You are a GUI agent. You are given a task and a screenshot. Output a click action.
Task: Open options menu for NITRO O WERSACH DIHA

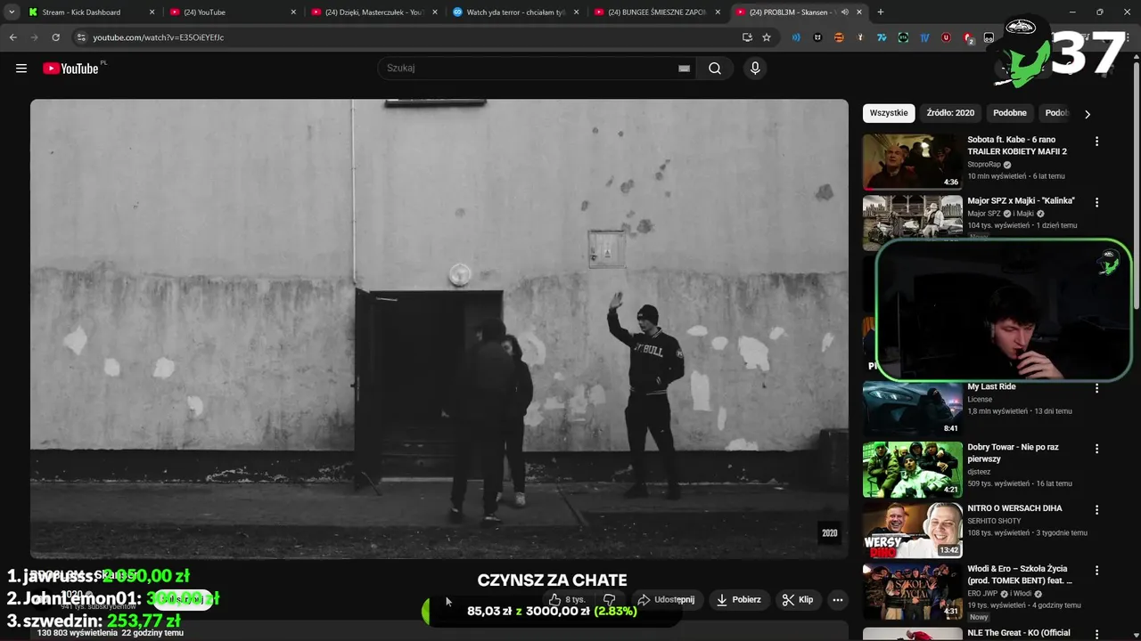point(1097,509)
